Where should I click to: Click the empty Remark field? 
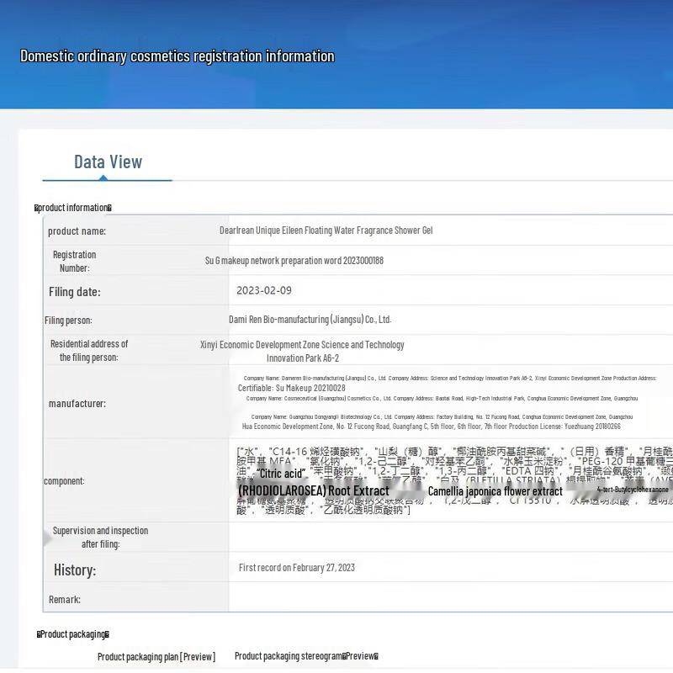pyautogui.click(x=446, y=599)
